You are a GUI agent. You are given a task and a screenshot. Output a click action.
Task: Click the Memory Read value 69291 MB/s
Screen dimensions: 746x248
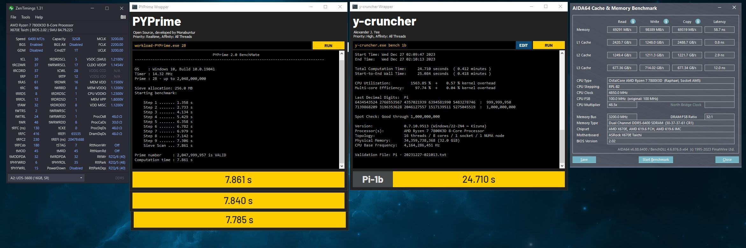[x=622, y=30]
